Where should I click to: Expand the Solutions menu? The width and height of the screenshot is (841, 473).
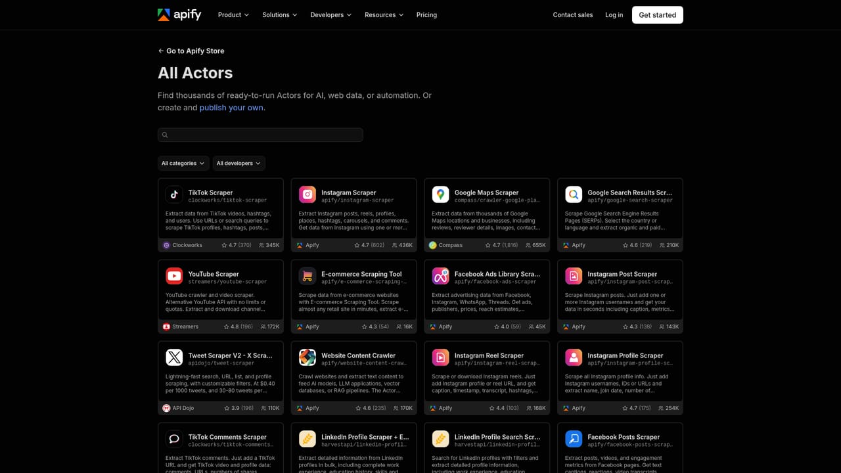[279, 14]
